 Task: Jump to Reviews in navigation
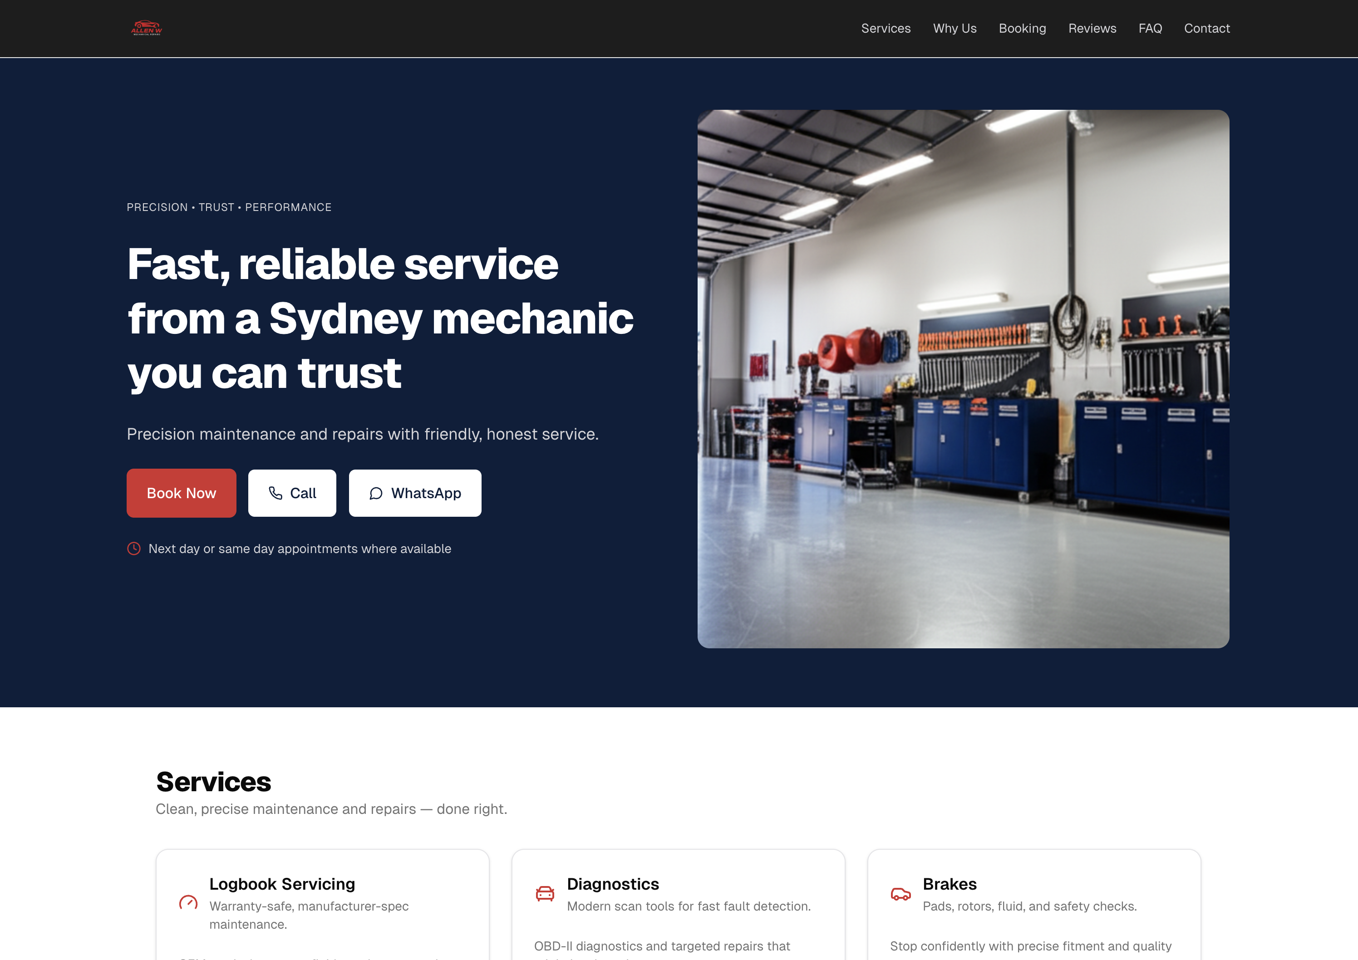pyautogui.click(x=1092, y=29)
